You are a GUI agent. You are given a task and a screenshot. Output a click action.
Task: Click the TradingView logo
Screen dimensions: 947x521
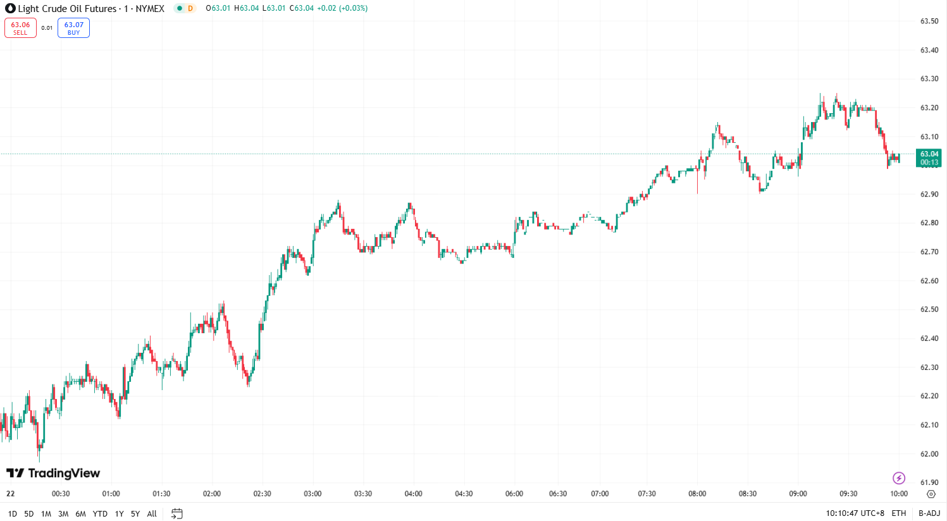53,473
